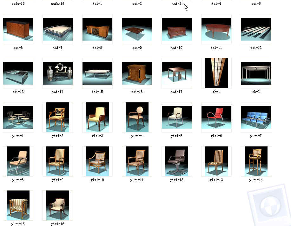Click the yizi-9 striped chair thumbnail
This screenshot has width=291, height=226.
(58, 161)
